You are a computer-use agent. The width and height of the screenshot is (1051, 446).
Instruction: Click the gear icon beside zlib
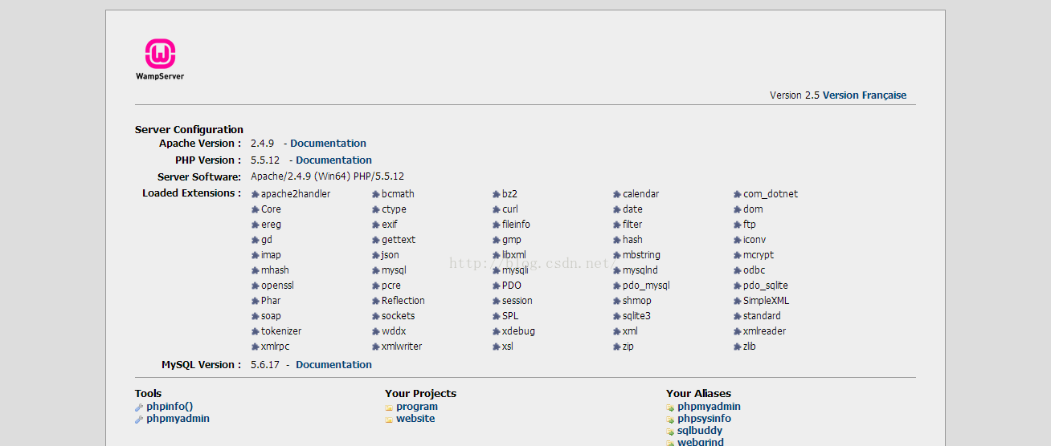[737, 347]
